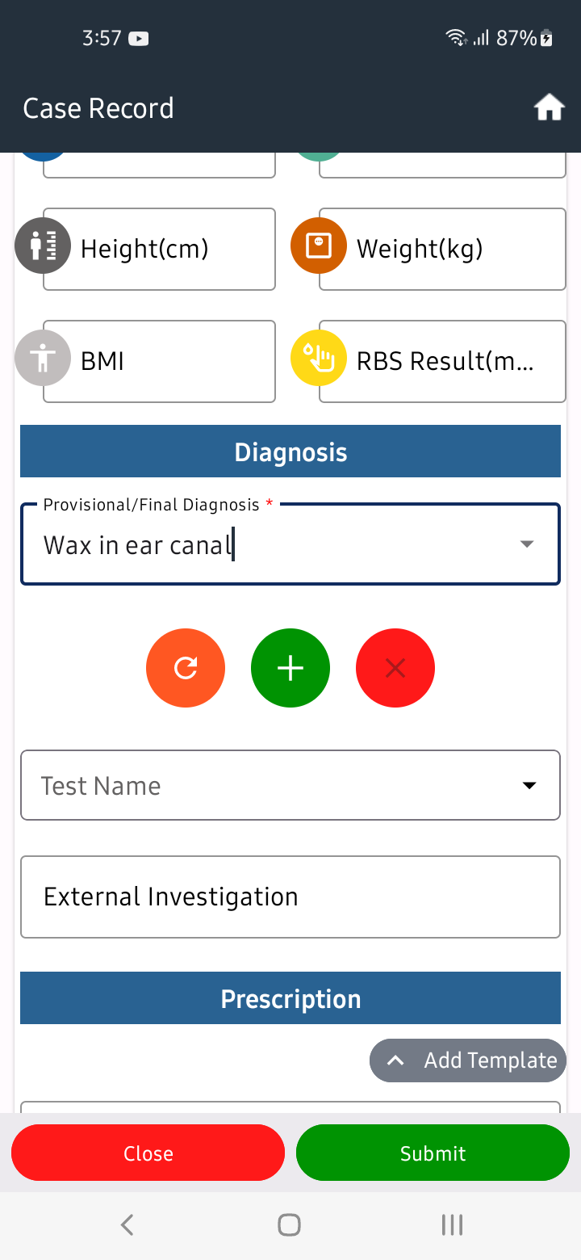
Task: Expand the Provisional/Final Diagnosis dropdown arrow
Action: pyautogui.click(x=527, y=544)
